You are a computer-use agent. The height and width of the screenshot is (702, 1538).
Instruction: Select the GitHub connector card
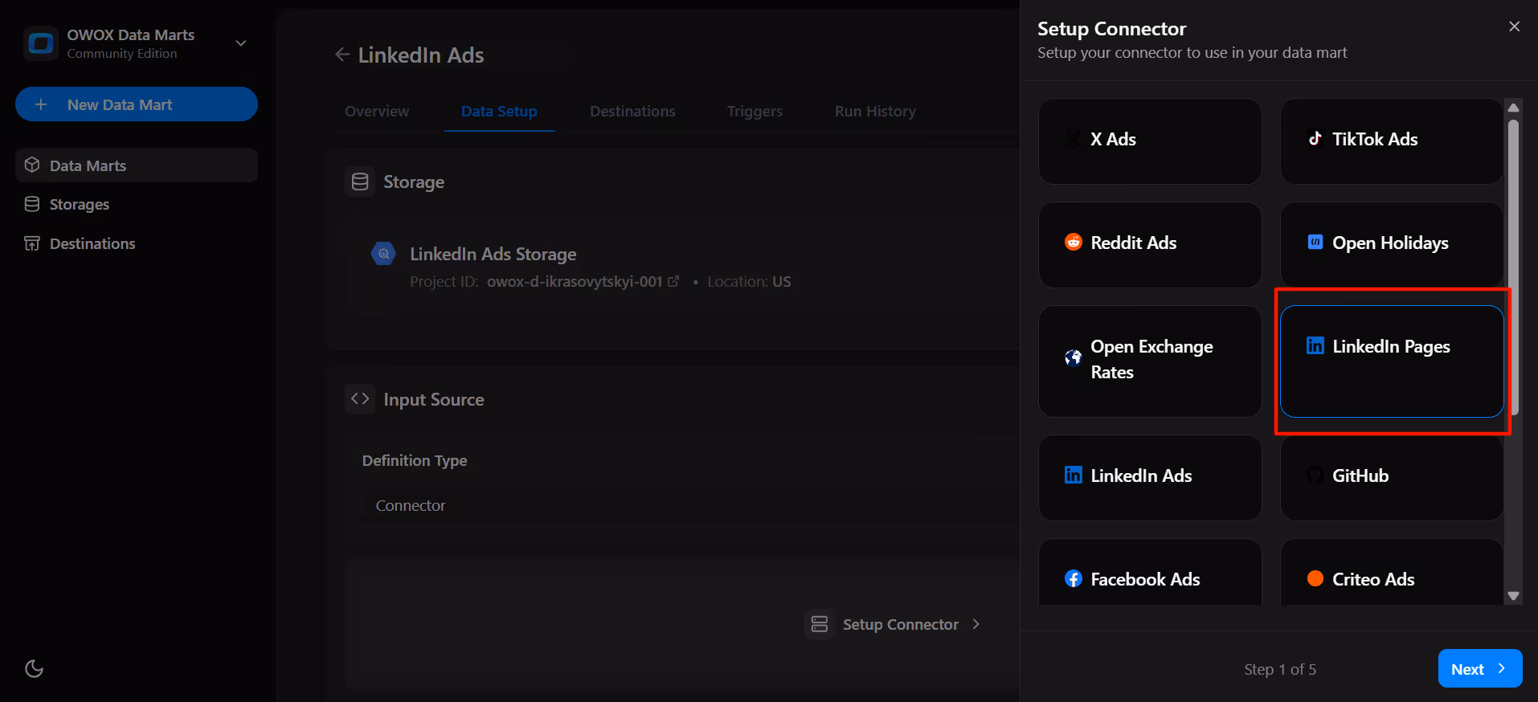(x=1392, y=478)
